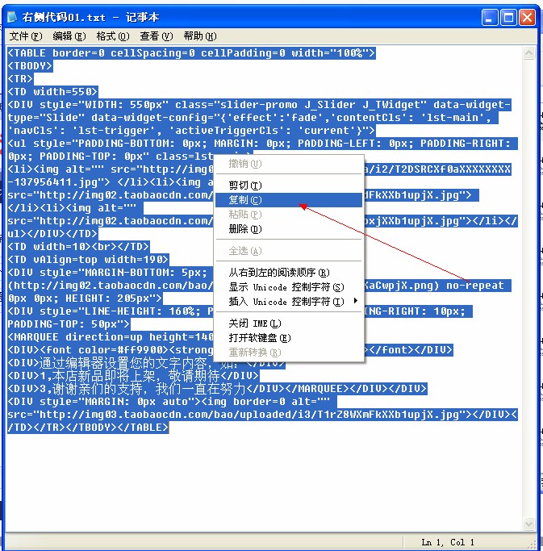Click the resize grip at window corner
Viewport: 543px width, 551px height.
click(x=533, y=545)
